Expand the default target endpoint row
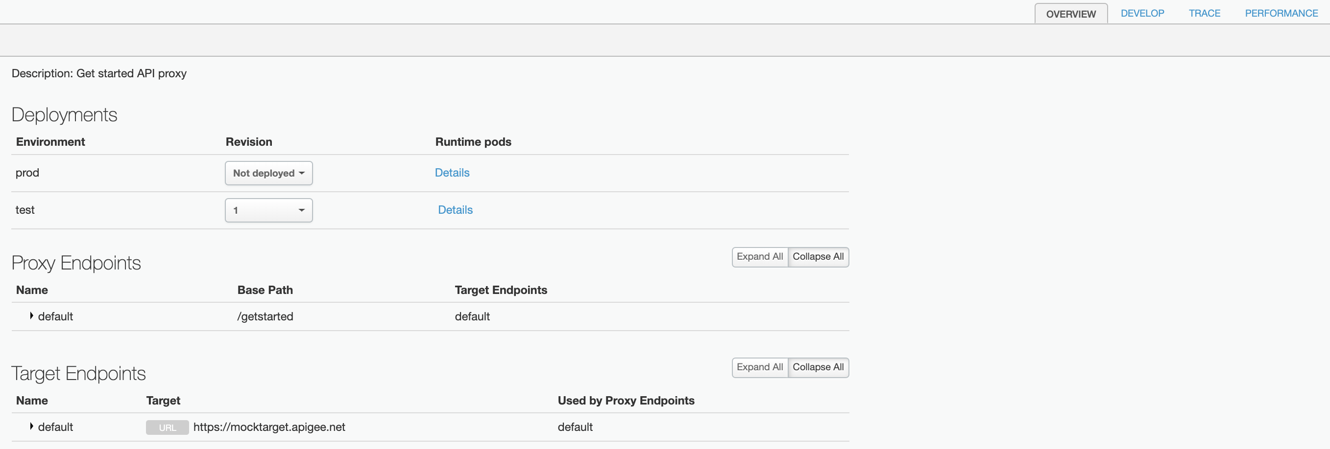Image resolution: width=1330 pixels, height=449 pixels. pos(31,427)
